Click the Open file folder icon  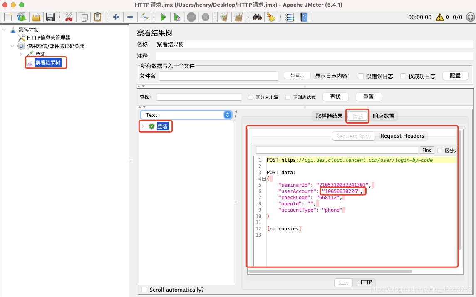tap(36, 17)
